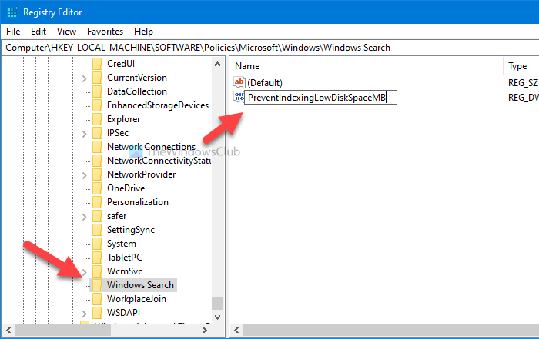Open the Favorites menu
Screen dimensions: 539x339
click(105, 32)
